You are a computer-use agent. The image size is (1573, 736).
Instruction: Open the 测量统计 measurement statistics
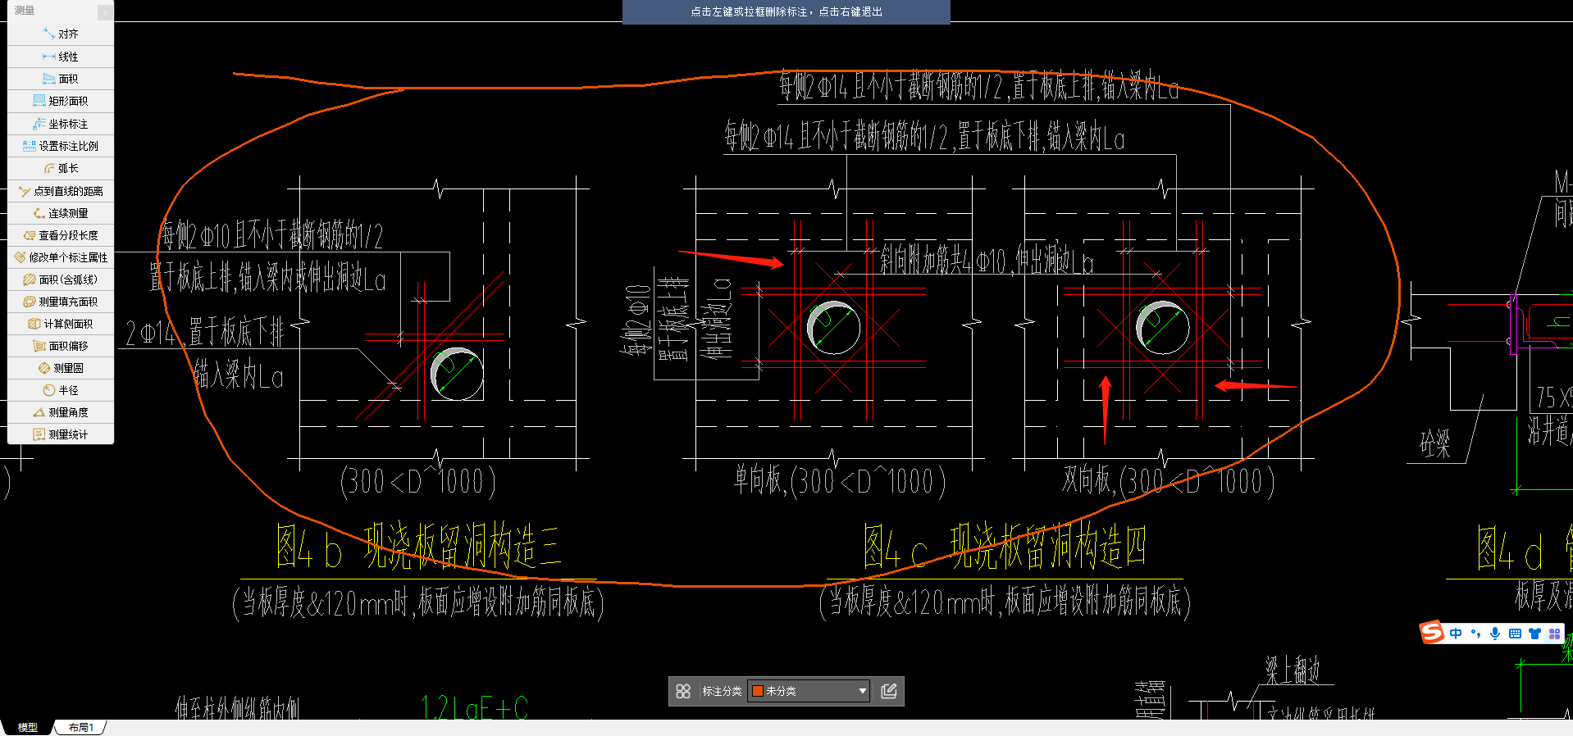pyautogui.click(x=61, y=434)
